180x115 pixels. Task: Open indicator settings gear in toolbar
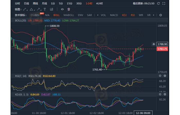[161, 15]
